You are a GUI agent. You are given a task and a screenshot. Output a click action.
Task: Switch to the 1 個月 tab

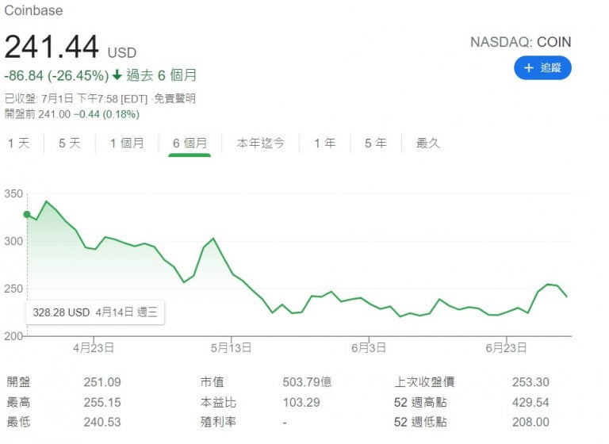(x=127, y=144)
